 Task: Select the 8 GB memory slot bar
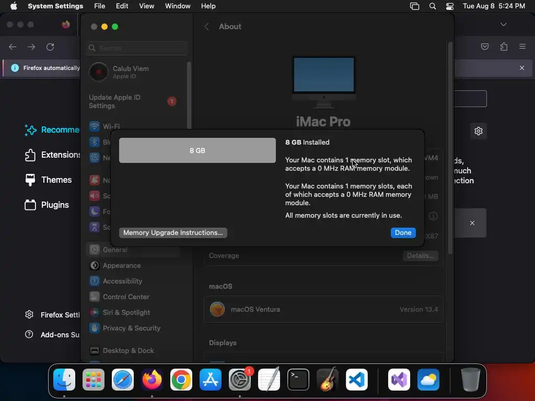197,150
